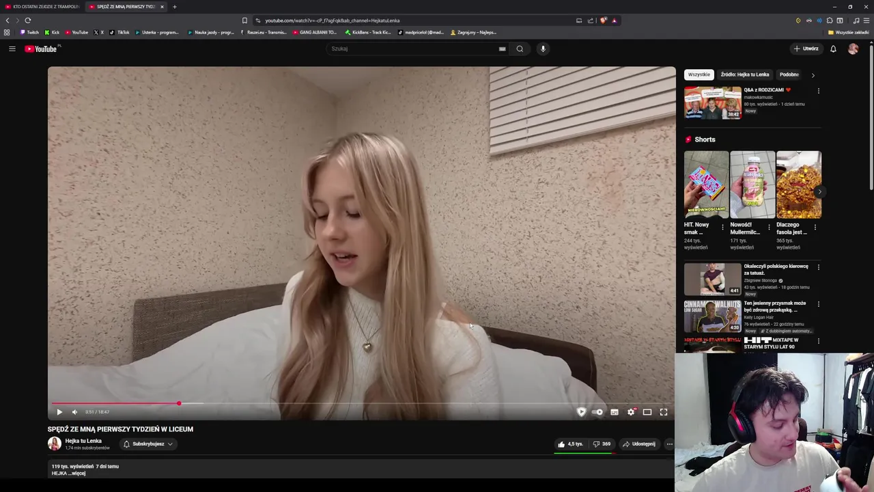Click the shield icon in player controls
Image resolution: width=874 pixels, height=492 pixels.
click(x=581, y=412)
